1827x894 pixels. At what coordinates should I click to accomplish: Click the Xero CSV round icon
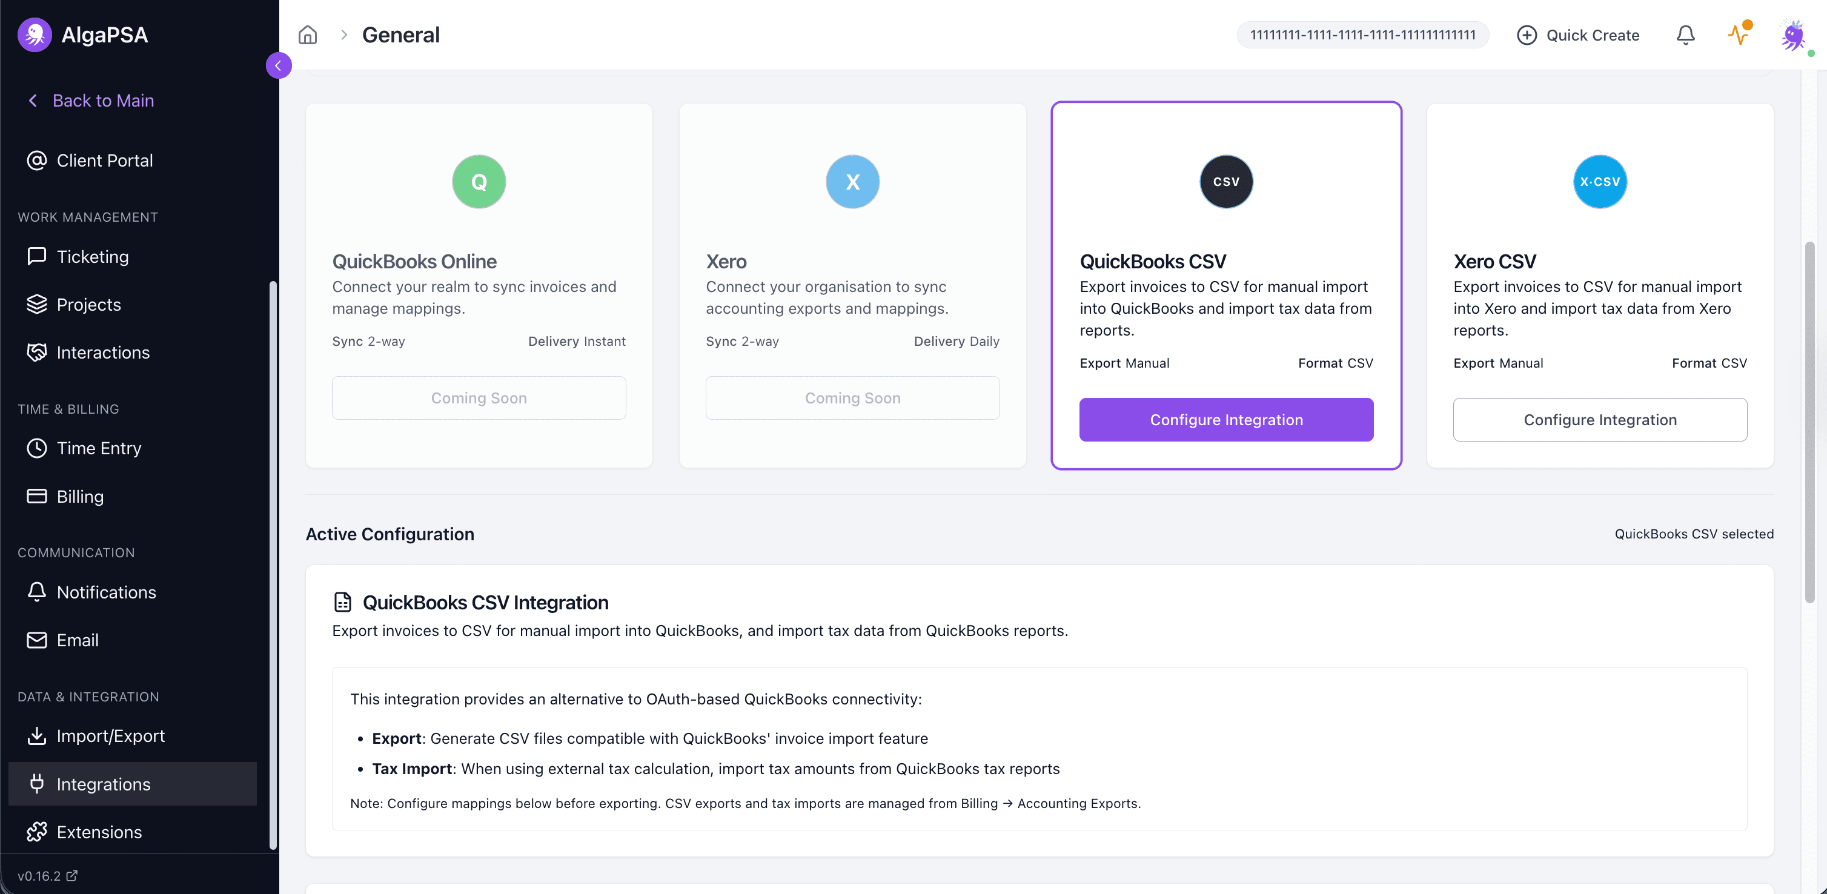1599,182
